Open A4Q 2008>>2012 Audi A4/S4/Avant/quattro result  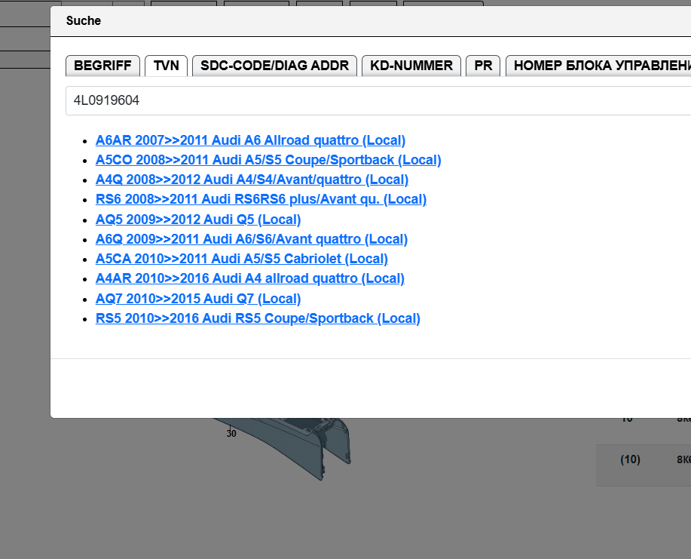252,180
